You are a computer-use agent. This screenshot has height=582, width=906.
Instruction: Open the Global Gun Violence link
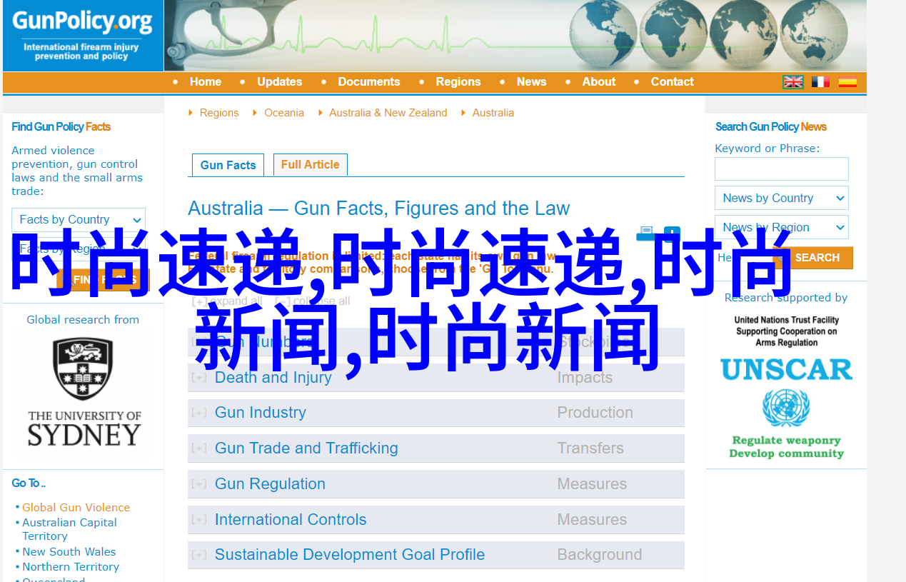(76, 508)
